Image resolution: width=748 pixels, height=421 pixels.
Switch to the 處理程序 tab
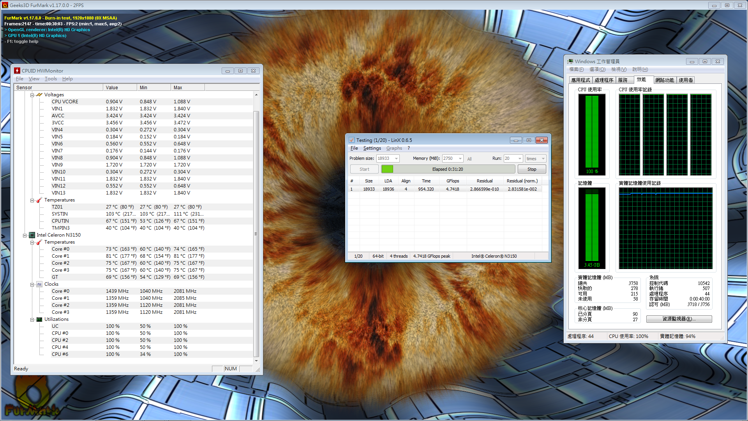(604, 80)
